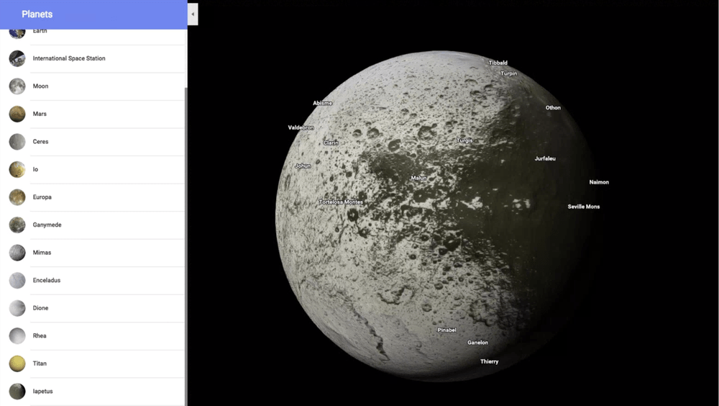Click the Ganelon label
Viewport: 719px width, 406px height.
pos(478,343)
